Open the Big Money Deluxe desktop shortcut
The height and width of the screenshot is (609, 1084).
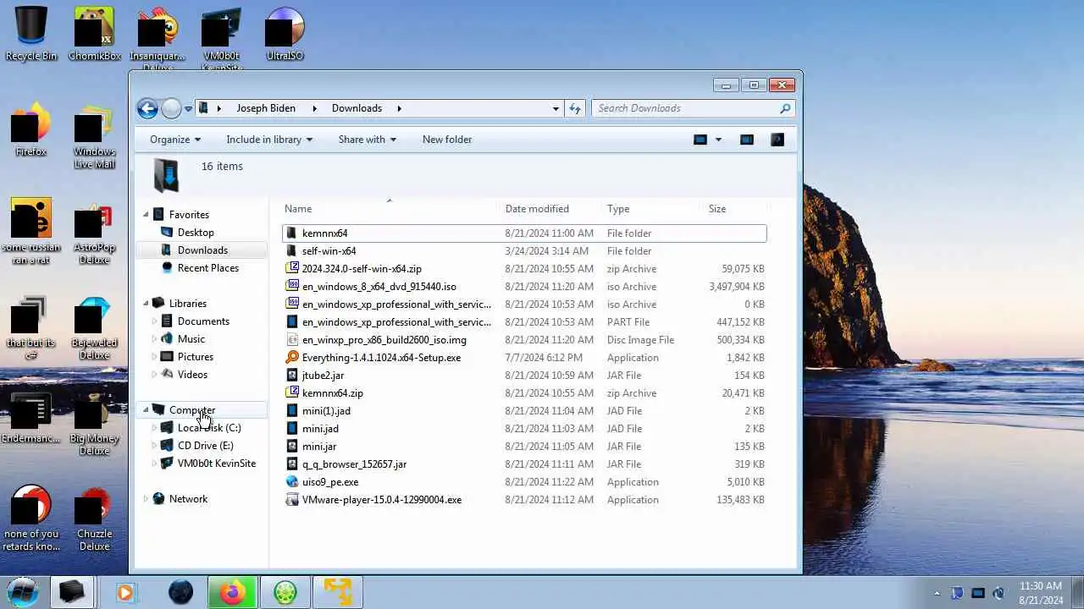94,424
